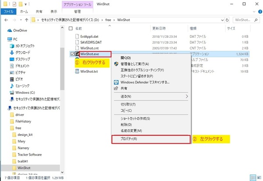Go up one folder level arrow

[26, 20]
